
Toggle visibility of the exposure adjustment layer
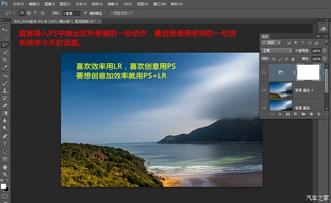point(264,72)
